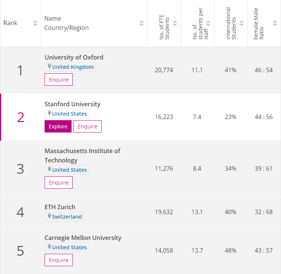281x274 pixels.
Task: Follow Stanford's United States link
Action: (x=69, y=114)
